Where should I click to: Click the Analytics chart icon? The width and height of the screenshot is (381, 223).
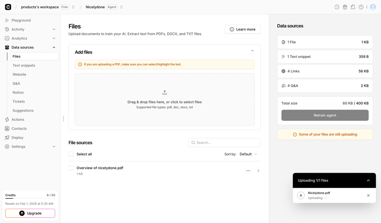tap(7, 38)
